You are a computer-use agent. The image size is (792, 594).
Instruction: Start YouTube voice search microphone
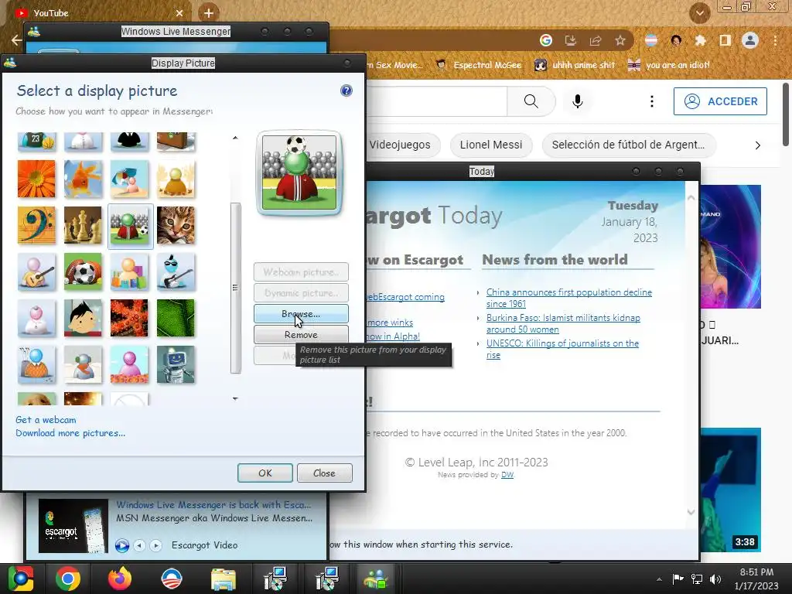coord(577,101)
